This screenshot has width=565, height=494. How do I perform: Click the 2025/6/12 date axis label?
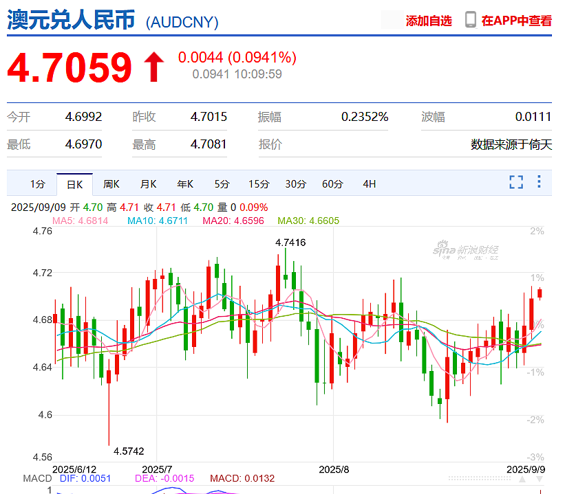click(x=74, y=469)
